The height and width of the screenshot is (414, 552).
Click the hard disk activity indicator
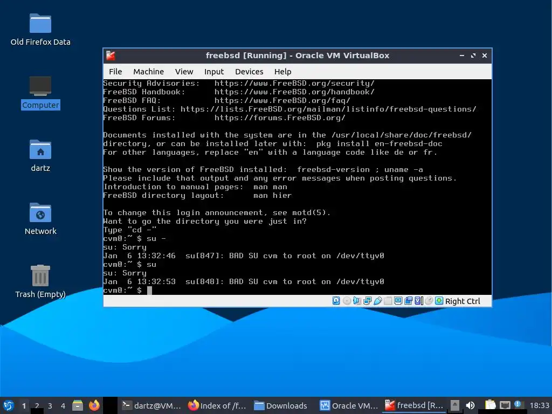(336, 301)
